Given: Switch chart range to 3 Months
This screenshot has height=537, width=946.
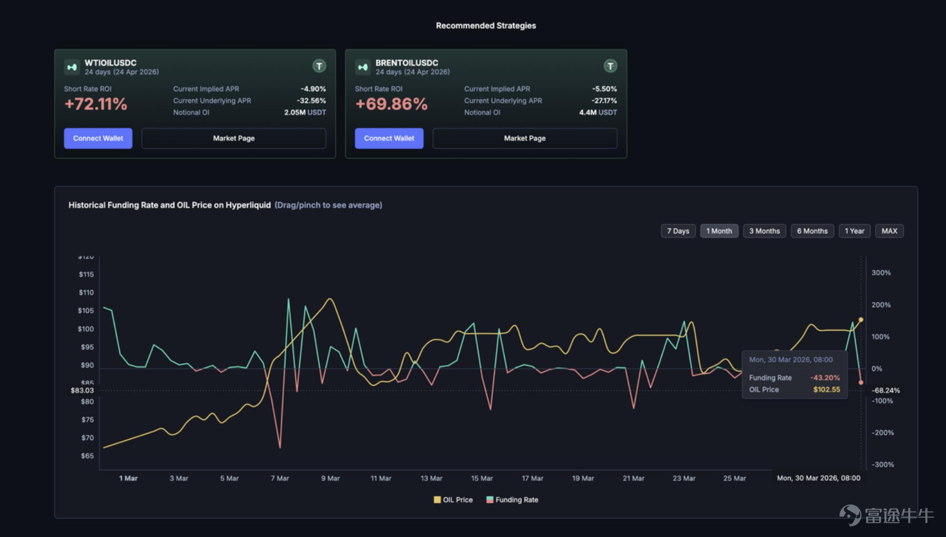Looking at the screenshot, I should [764, 231].
